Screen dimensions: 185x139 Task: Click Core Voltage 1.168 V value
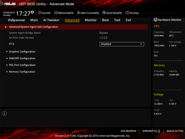[172, 46]
